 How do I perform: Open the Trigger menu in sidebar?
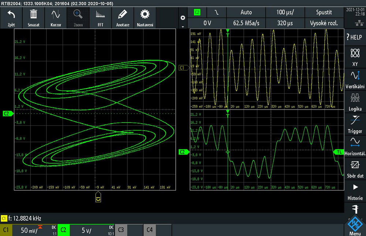(x=355, y=125)
